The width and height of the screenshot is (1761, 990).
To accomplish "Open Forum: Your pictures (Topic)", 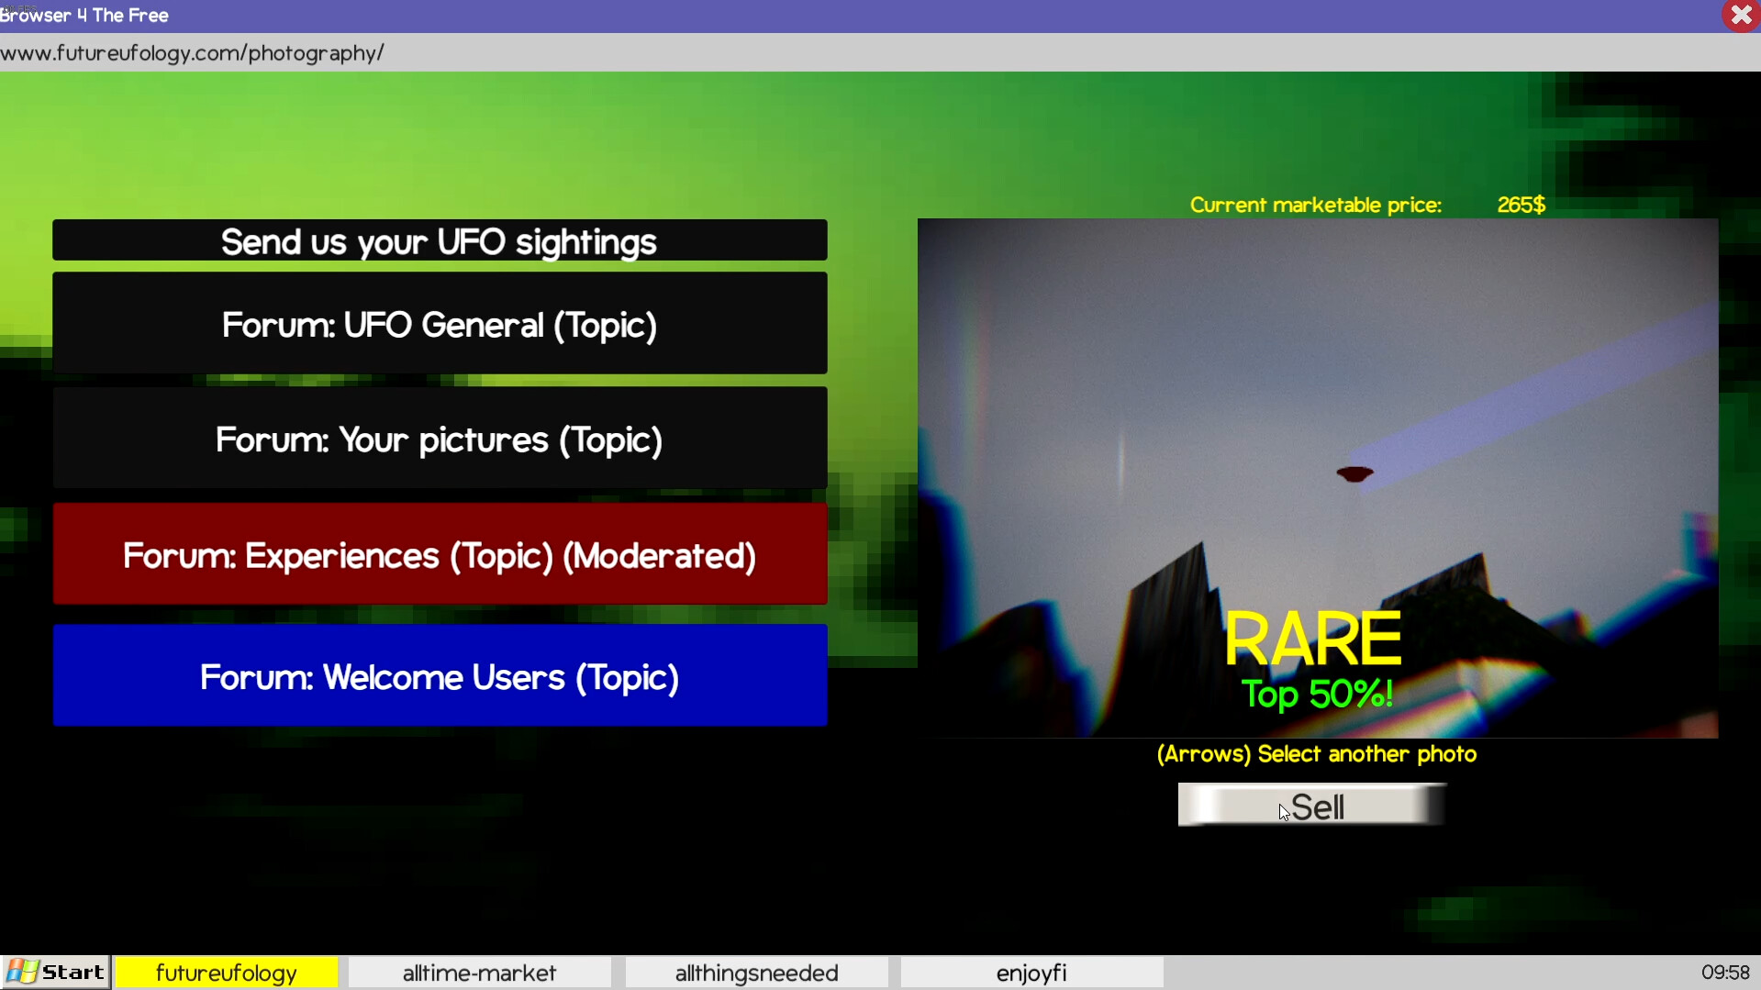I will tap(439, 439).
